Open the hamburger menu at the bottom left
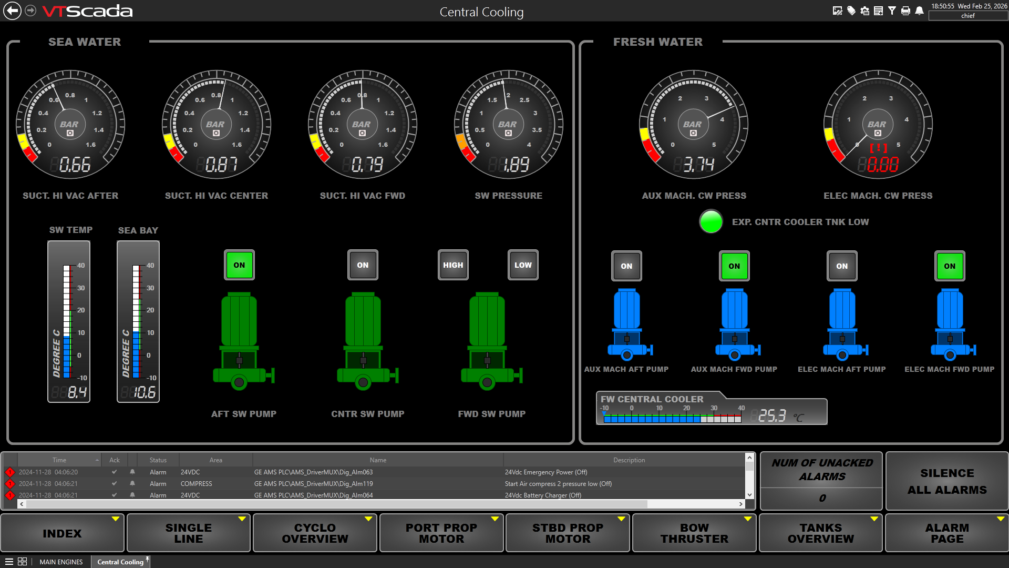Viewport: 1009px width, 568px height. [9, 562]
